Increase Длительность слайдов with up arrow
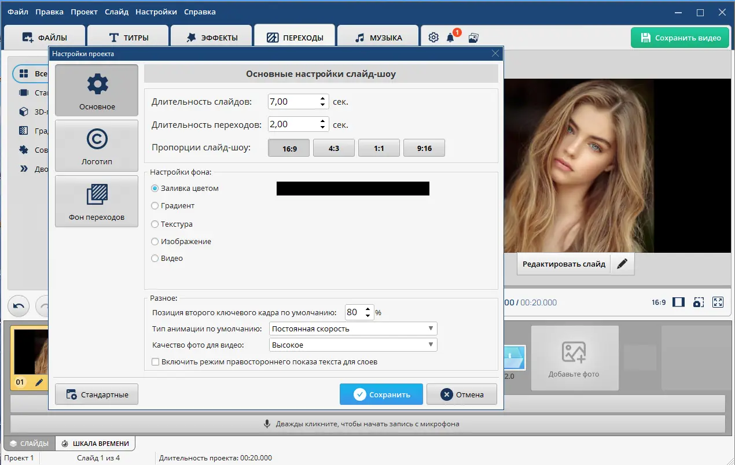 [323, 98]
